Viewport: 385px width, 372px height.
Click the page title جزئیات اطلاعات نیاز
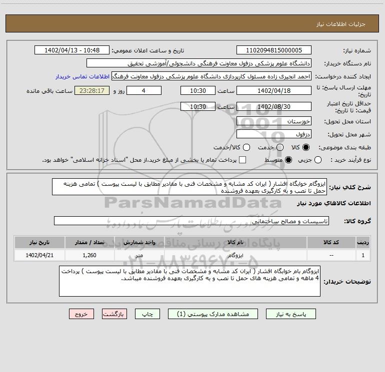[x=340, y=24]
